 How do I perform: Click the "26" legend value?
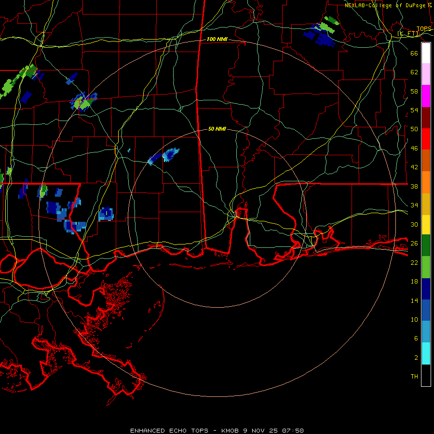pos(414,244)
